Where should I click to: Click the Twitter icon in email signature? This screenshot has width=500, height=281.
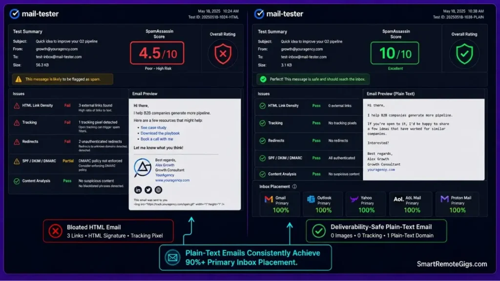pyautogui.click(x=148, y=190)
